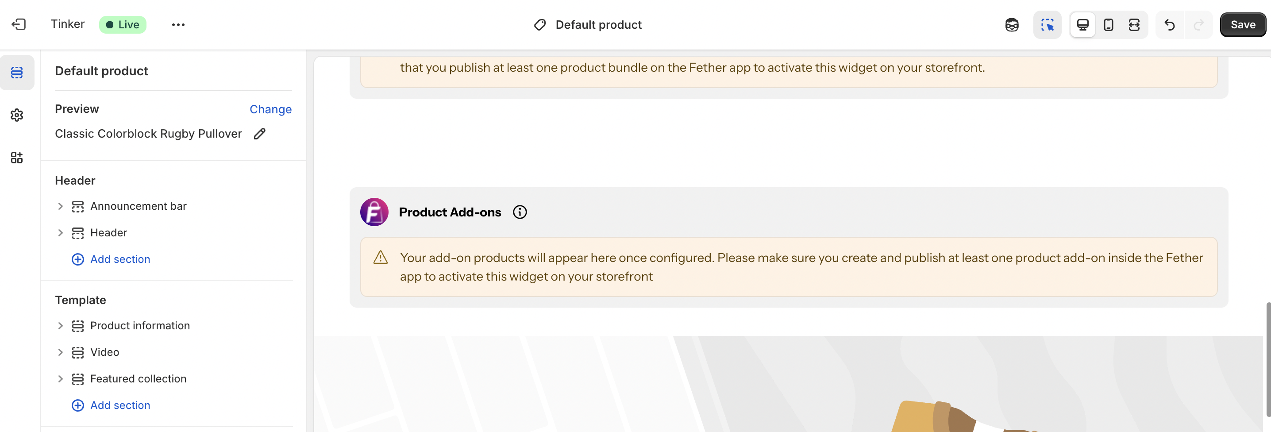The image size is (1271, 432).
Task: Toggle the inspector selection mode
Action: pyautogui.click(x=1047, y=25)
